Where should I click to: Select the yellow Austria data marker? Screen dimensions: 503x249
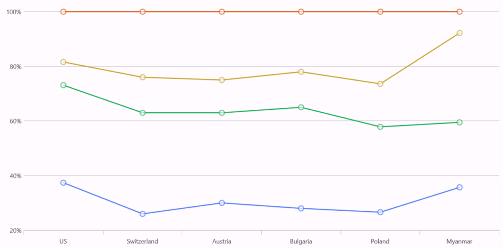point(222,80)
